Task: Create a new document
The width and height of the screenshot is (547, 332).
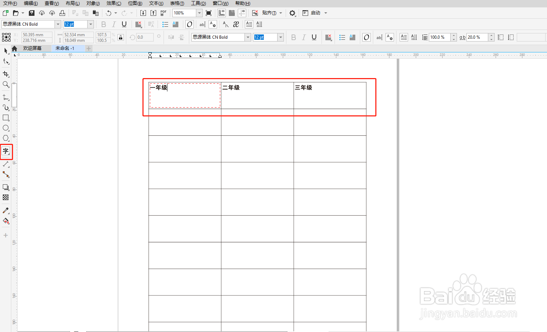Action: click(5, 13)
